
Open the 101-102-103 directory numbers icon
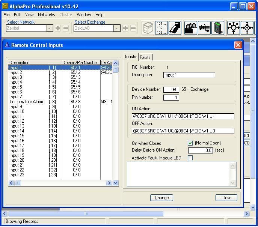pos(161,28)
